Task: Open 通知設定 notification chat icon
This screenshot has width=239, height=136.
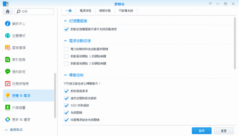Action: pyautogui.click(x=8, y=71)
